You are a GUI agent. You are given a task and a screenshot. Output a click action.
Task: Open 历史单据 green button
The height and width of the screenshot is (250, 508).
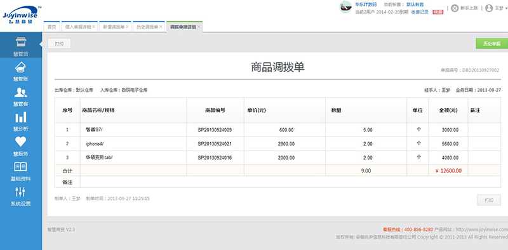(x=491, y=44)
